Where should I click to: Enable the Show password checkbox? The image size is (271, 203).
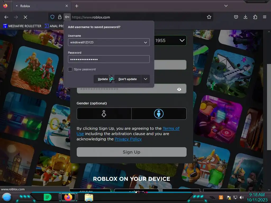[70, 69]
